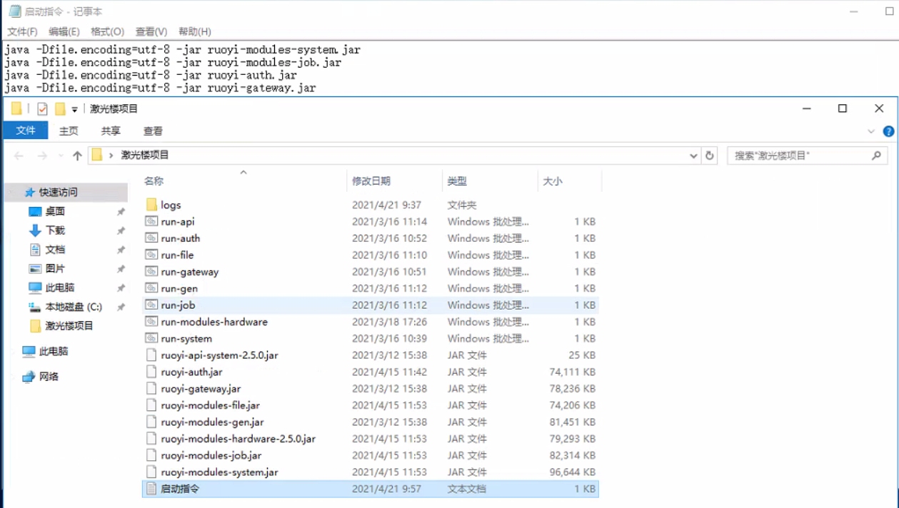Expand the Explorer ribbon chevron
The image size is (899, 508).
pyautogui.click(x=871, y=131)
